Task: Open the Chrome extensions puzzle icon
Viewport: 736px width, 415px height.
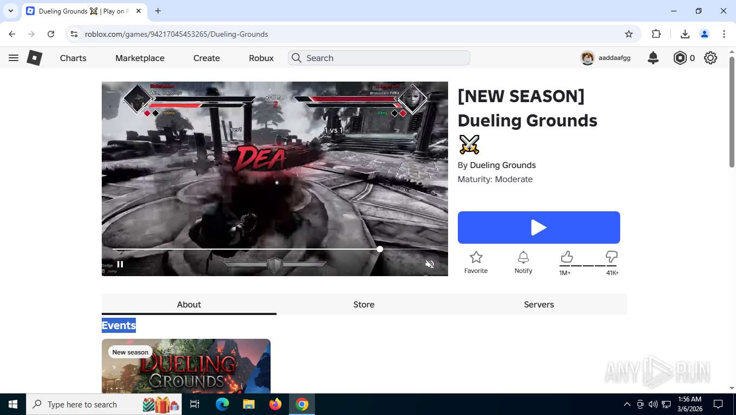Action: (x=656, y=34)
